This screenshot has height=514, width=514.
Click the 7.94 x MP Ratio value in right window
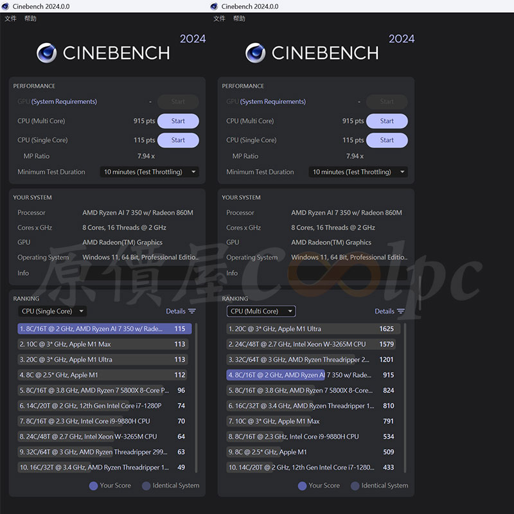[355, 156]
